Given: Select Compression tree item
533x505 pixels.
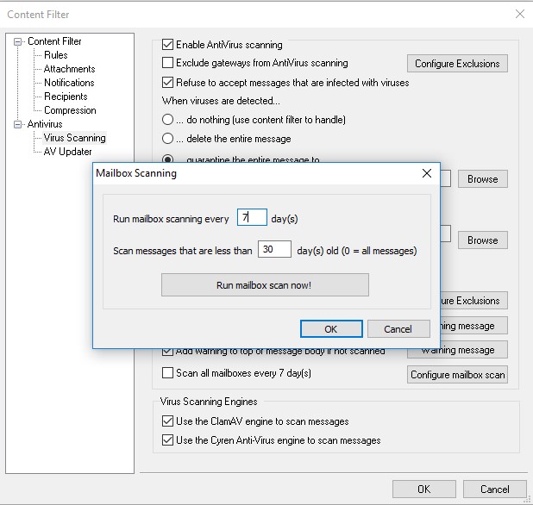Looking at the screenshot, I should click(70, 110).
